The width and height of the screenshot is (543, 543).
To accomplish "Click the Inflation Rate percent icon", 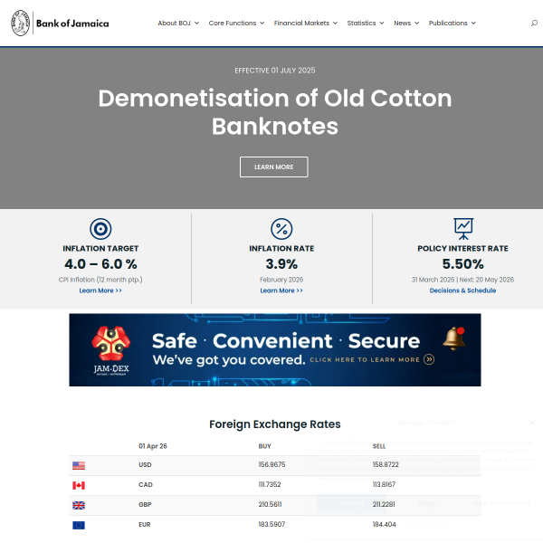I will tap(281, 229).
